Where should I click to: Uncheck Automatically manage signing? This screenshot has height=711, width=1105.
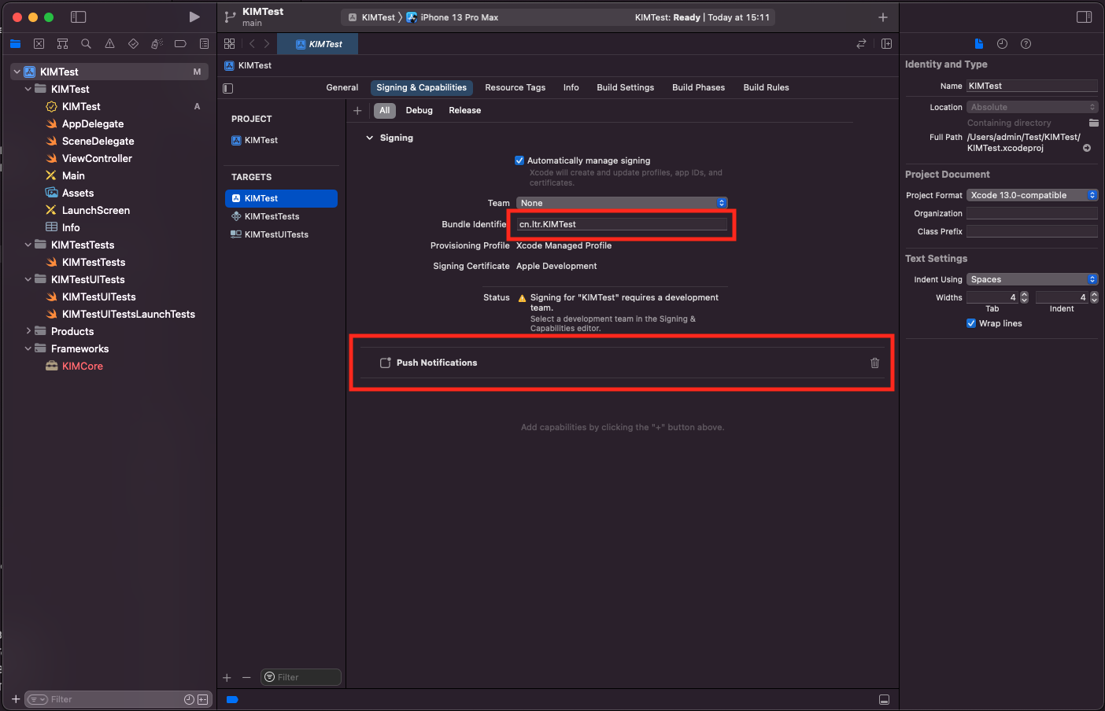coord(519,160)
